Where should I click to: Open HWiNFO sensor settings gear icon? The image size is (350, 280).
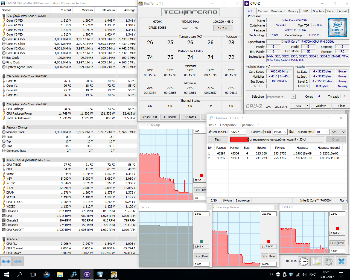pyautogui.click(x=329, y=261)
